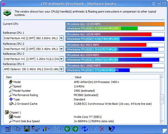The image size is (168, 134).
Task: Click the grayed checkmark OK icon
Action: click(x=95, y=129)
